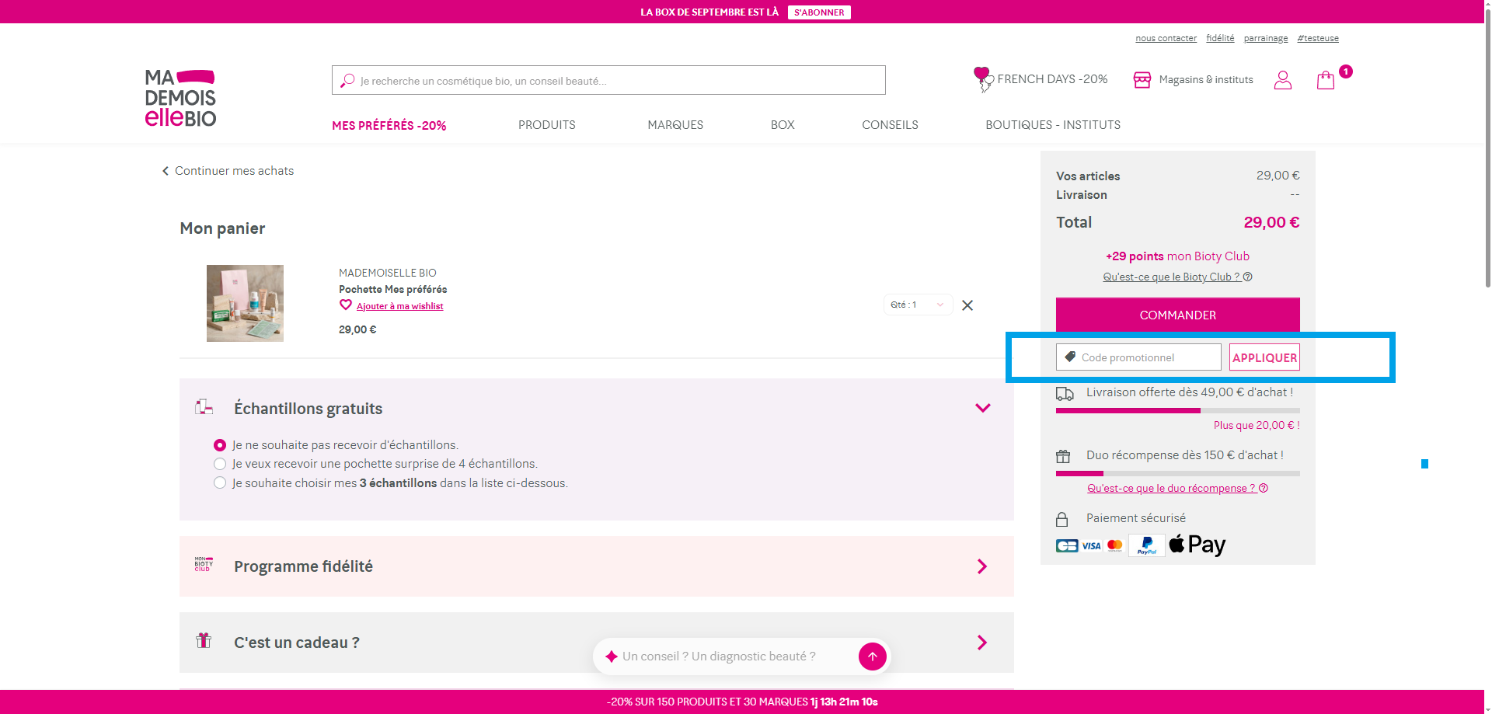Screen dimensions: 1492x714
Task: Open the BOX menu
Action: (783, 125)
